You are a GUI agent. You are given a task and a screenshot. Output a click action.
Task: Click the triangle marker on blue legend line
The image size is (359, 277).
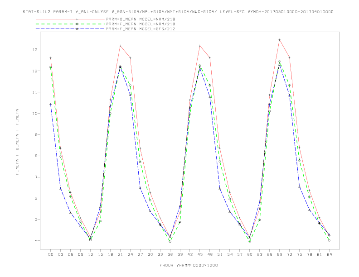point(77,29)
